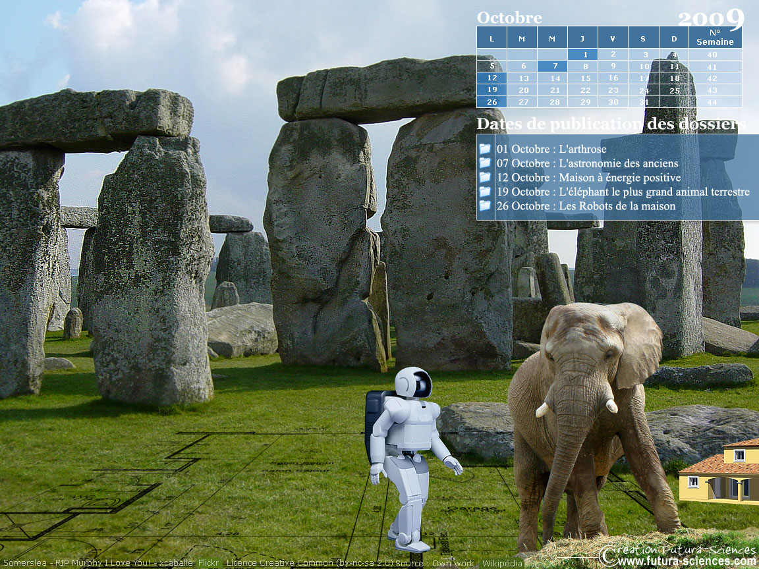Click folder icon for the 19 Octobre entry

pyautogui.click(x=485, y=192)
